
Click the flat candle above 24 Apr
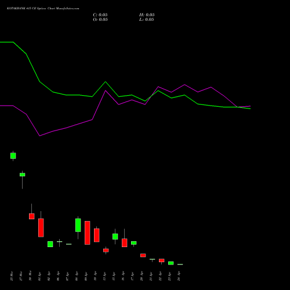[180, 264]
